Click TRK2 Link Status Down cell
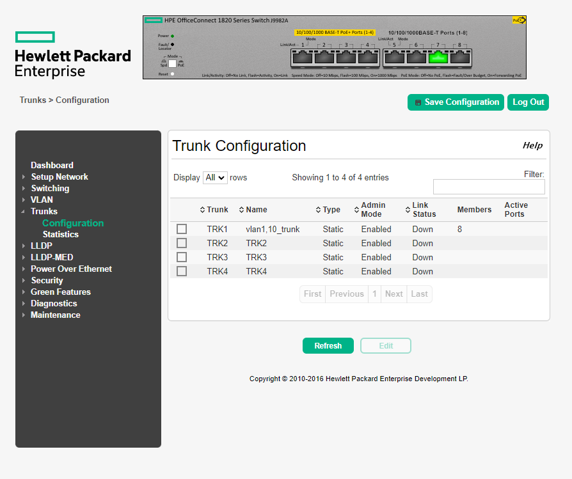 (422, 243)
